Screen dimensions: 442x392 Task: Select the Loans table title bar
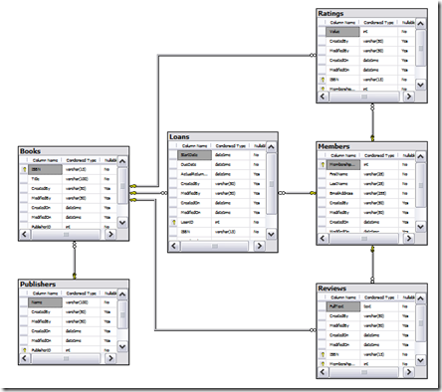pyautogui.click(x=223, y=136)
